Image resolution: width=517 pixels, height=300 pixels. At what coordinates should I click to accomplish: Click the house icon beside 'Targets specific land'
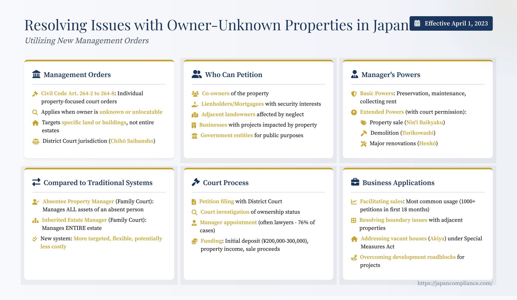35,123
